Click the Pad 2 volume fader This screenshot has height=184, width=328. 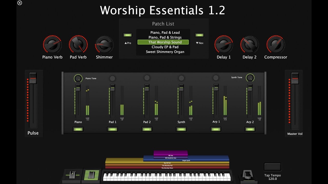[x=147, y=88]
